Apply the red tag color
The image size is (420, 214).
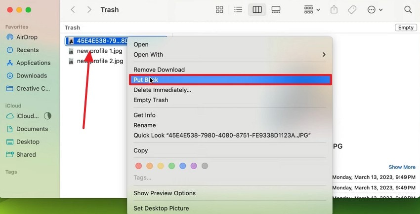[x=138, y=166]
